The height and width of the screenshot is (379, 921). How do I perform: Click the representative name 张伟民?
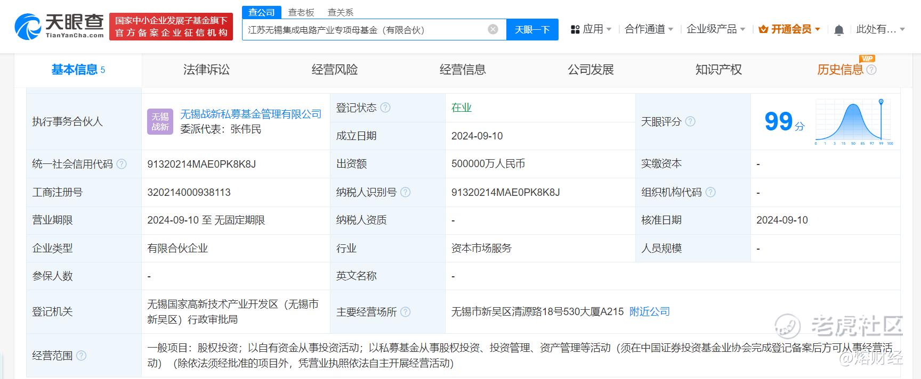[x=246, y=129]
